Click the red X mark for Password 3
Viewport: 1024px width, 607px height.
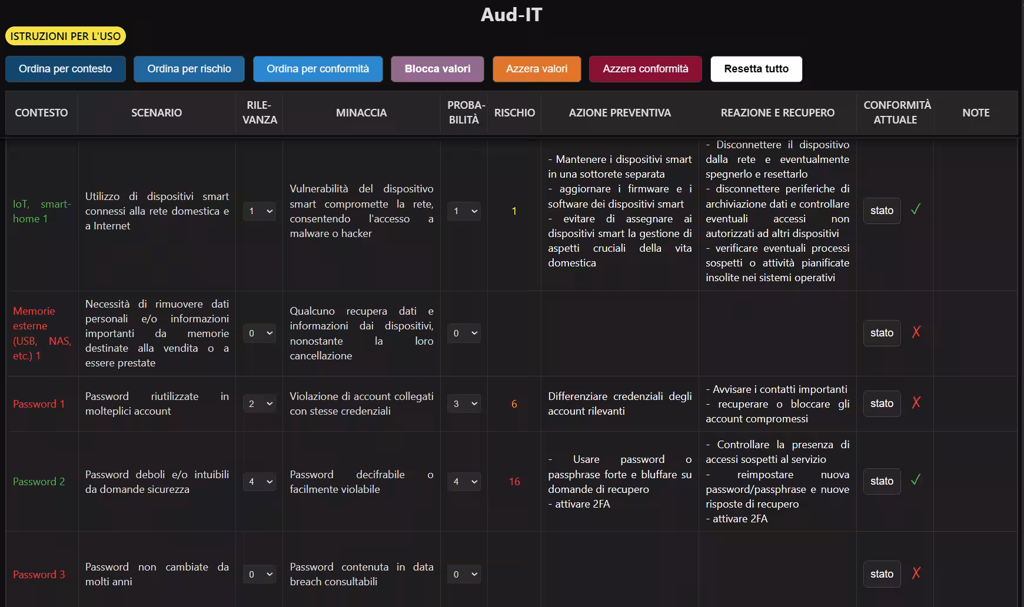[916, 573]
